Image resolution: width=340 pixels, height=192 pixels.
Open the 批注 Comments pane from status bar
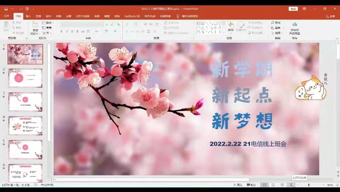pyautogui.click(x=251, y=185)
